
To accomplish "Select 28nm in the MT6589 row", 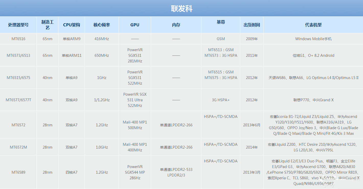I will (x=48, y=172).
